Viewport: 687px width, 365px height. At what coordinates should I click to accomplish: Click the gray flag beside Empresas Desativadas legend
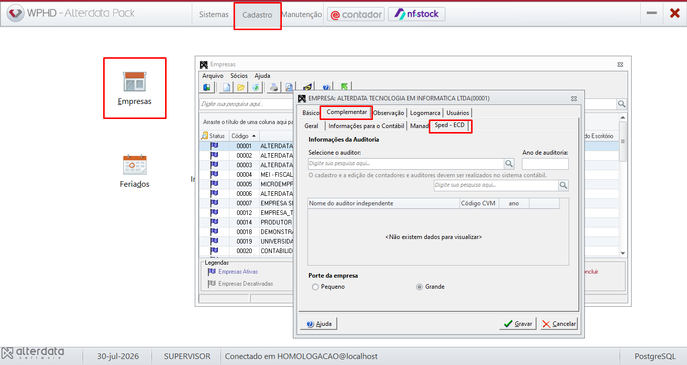pyautogui.click(x=212, y=284)
